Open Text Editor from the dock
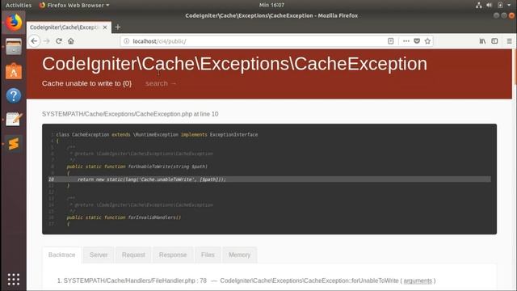Image resolution: width=517 pixels, height=291 pixels. tap(14, 120)
